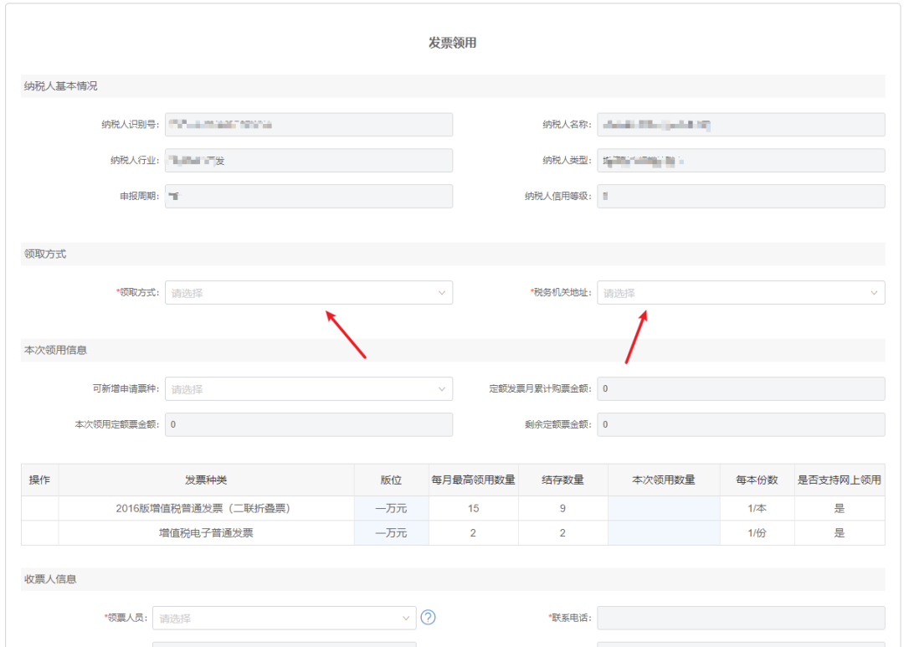Click the 发票种类 column header
The height and width of the screenshot is (647, 904).
point(206,480)
